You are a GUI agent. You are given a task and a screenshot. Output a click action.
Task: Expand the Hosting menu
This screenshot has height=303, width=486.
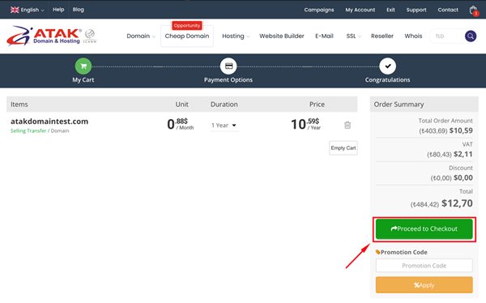coord(236,36)
